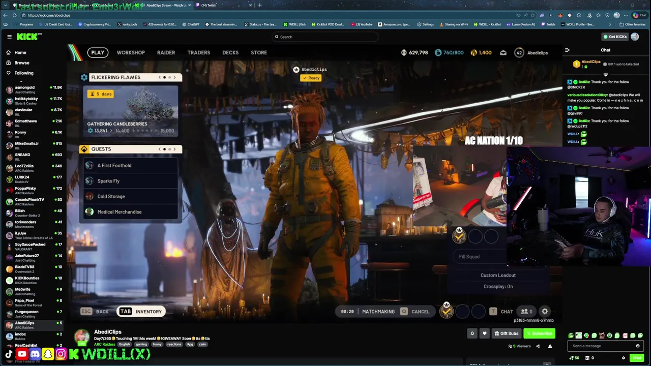Click CANCEL matchmaking in game
Screen dimensions: 651x366
tap(415, 312)
